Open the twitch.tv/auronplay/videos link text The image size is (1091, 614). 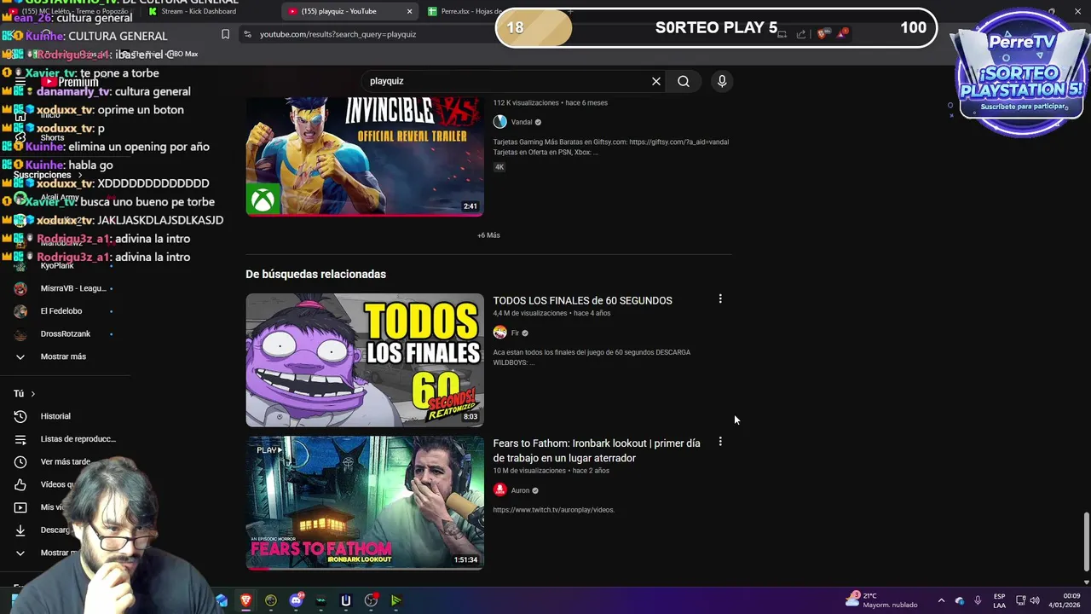click(553, 510)
